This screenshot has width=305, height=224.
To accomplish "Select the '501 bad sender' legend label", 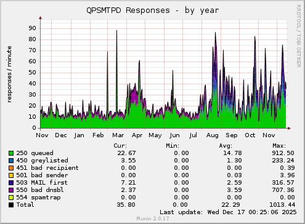I will [x=42, y=175].
